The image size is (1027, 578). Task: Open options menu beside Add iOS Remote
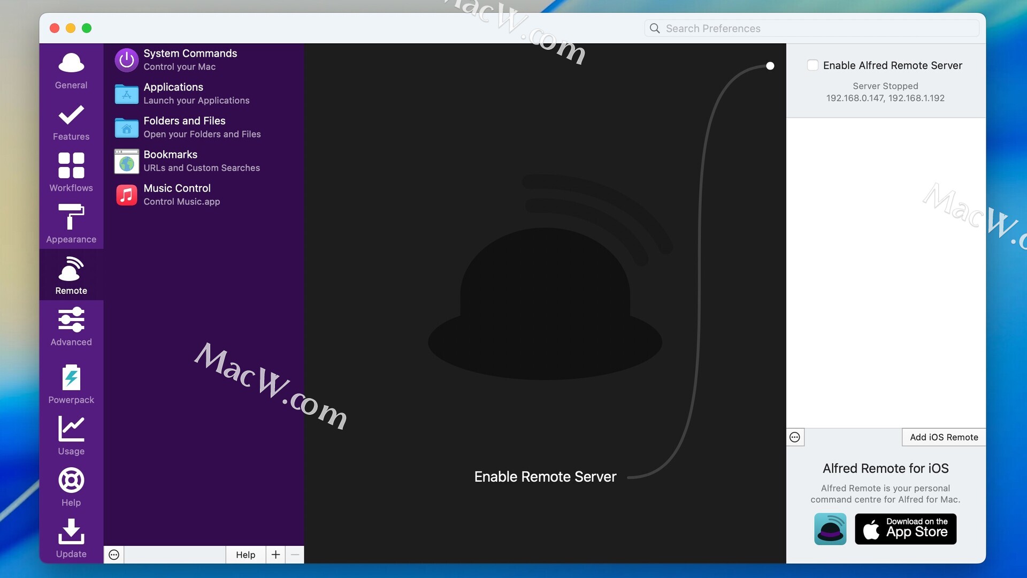[795, 437]
